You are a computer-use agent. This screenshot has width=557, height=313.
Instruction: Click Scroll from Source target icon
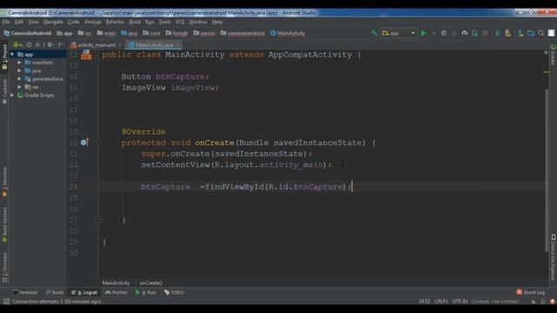pos(29,44)
